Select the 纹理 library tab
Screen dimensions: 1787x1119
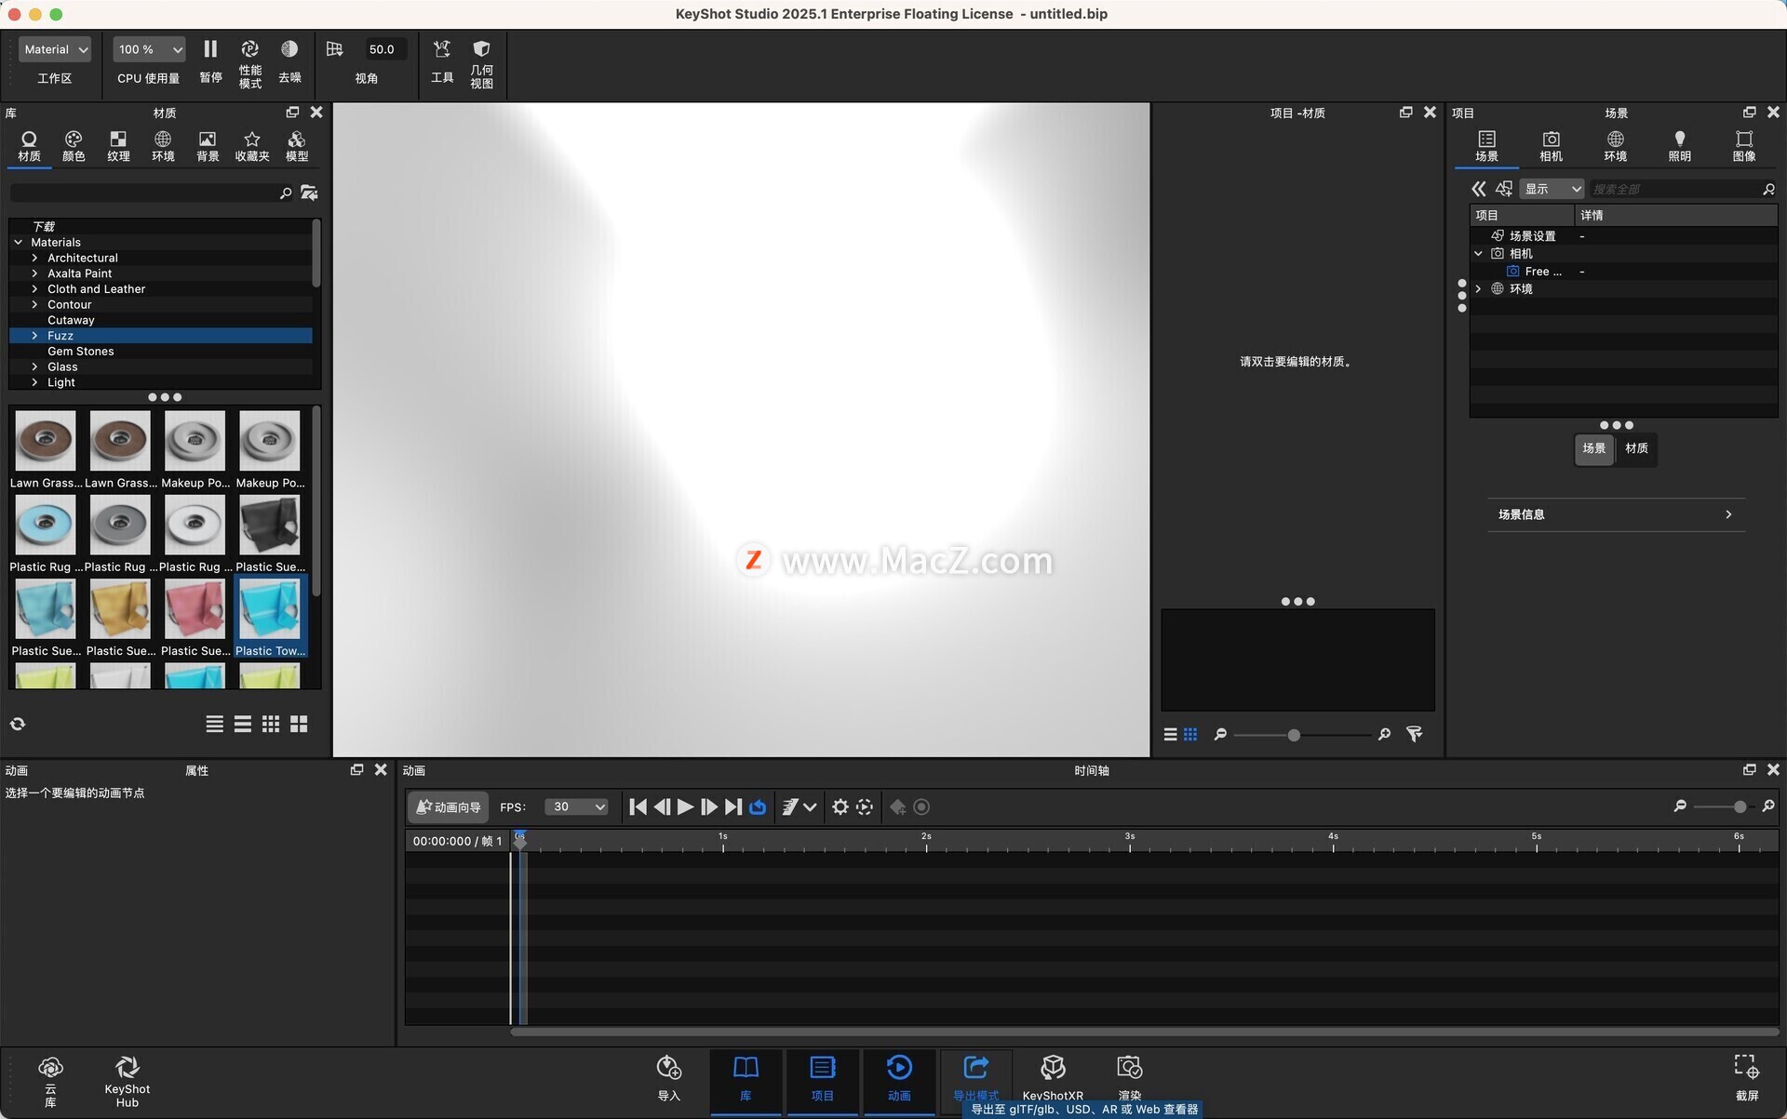(x=118, y=147)
